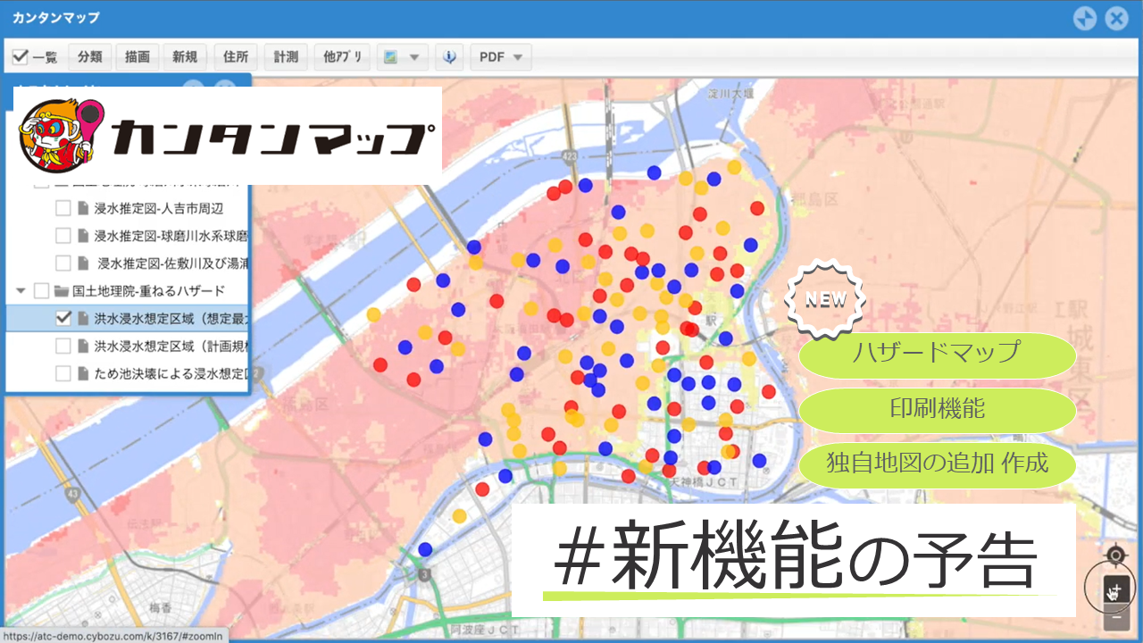Open the PDF dropdown menu
1143x643 pixels.
click(x=501, y=57)
